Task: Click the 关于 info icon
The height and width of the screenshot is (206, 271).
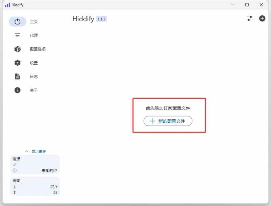Action: [x=17, y=90]
